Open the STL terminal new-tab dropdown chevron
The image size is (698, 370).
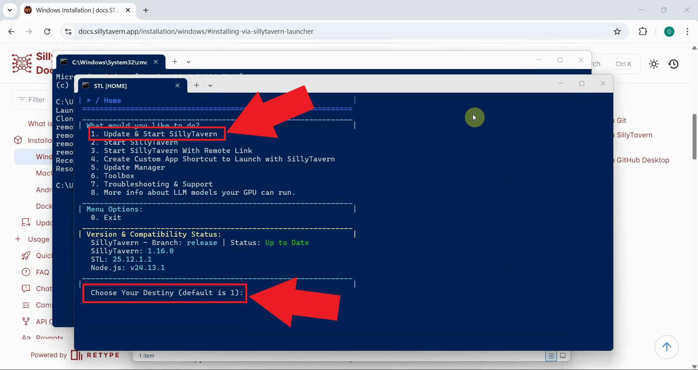click(x=210, y=85)
